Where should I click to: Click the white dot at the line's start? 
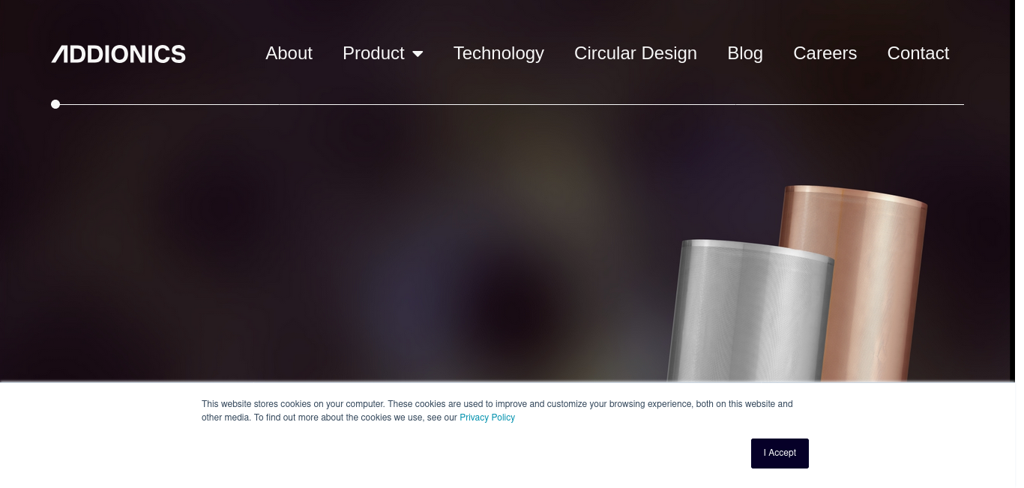pos(55,104)
